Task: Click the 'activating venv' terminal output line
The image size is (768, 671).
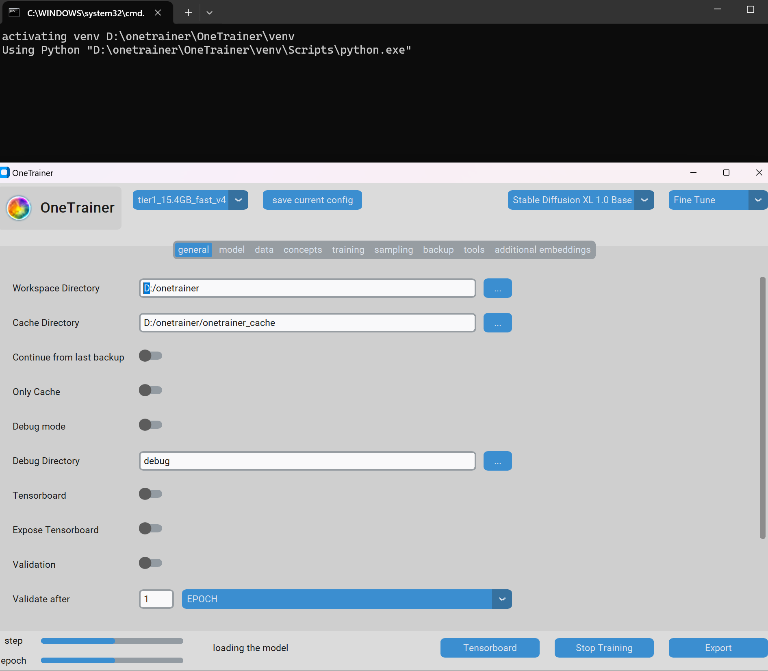Action: click(x=148, y=37)
